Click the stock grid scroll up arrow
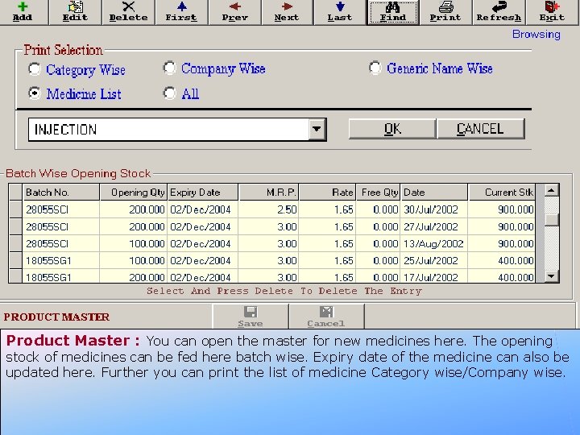The width and height of the screenshot is (580, 435). tap(551, 191)
